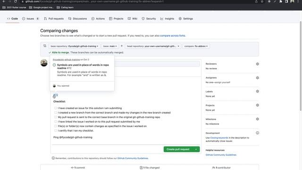Click the swap compare branches icon
Image resolution: width=302 pixels, height=170 pixels.
pos(45,46)
